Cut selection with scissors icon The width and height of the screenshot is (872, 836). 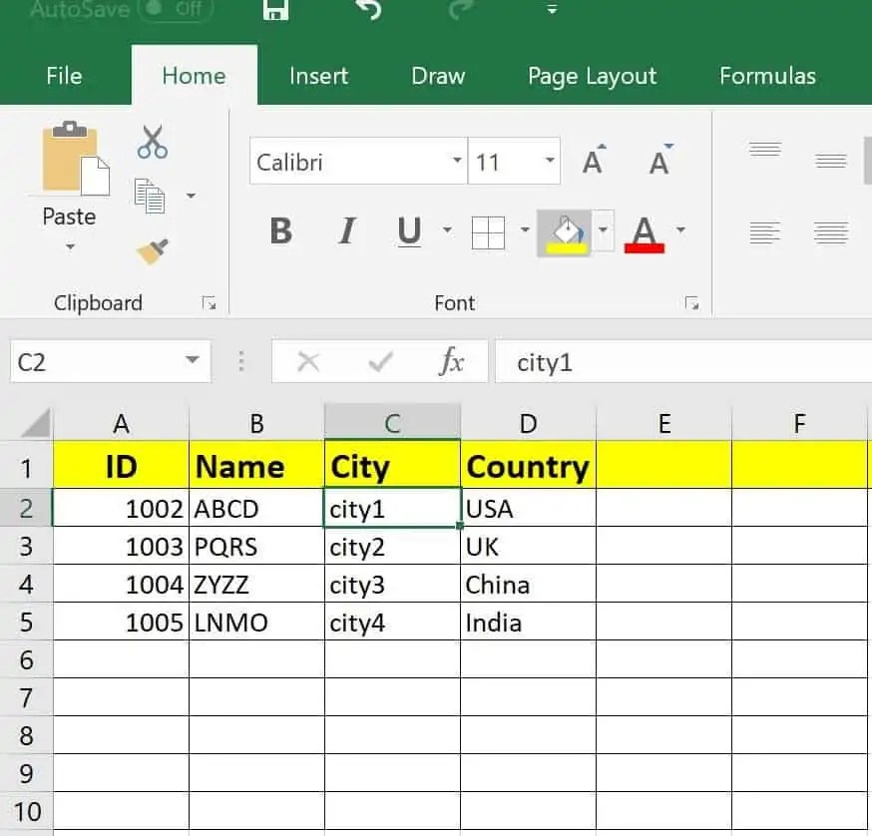(153, 142)
